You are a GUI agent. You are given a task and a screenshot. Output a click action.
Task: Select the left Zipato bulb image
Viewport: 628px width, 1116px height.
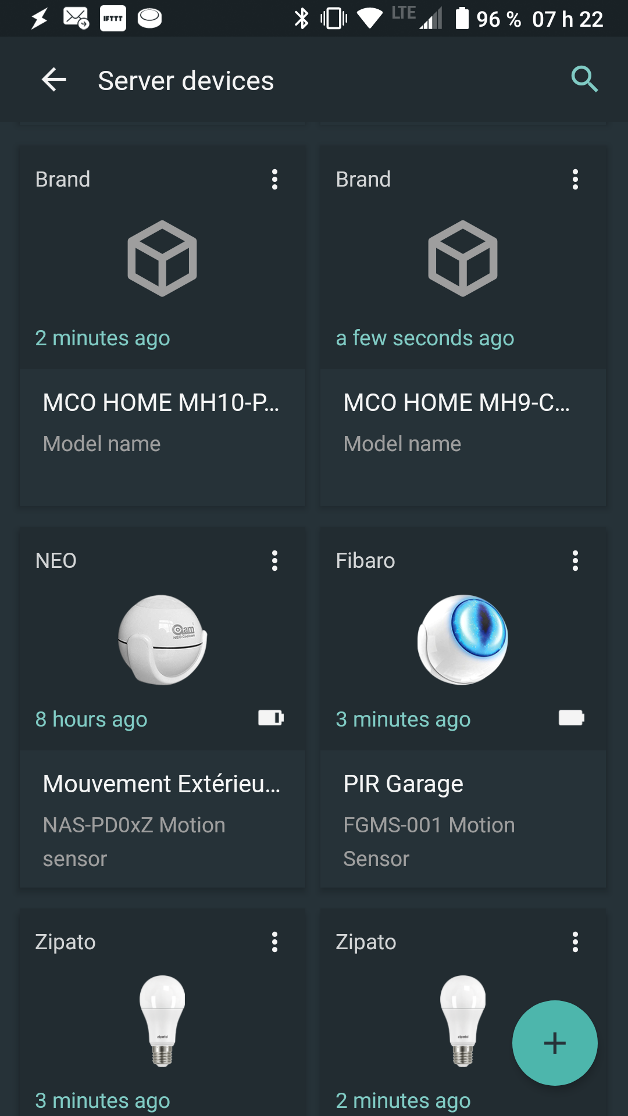point(162,1020)
